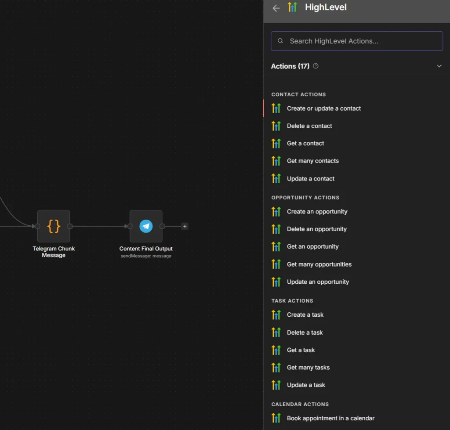Click the icon beside Update a task
Image resolution: width=450 pixels, height=430 pixels.
point(276,385)
